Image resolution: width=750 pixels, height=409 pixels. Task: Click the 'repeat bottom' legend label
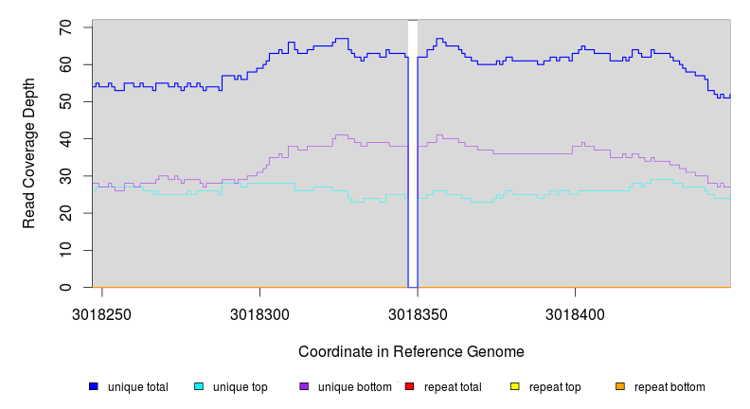[x=670, y=387]
